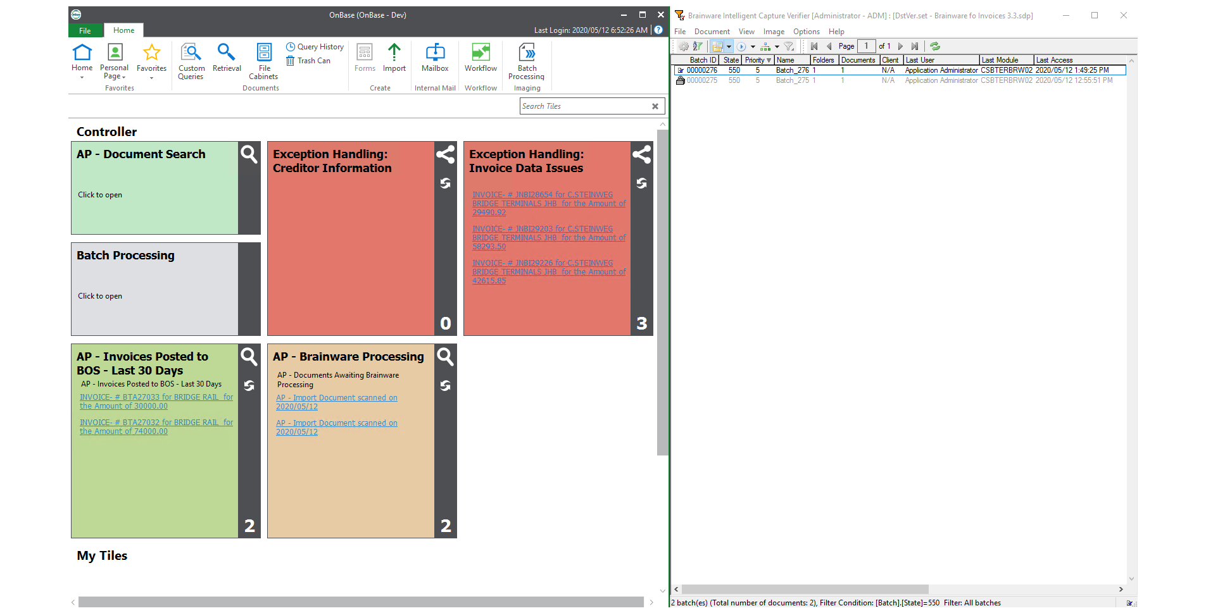Open the Trash Can
Viewport: 1206px width, 613px height.
click(x=308, y=61)
